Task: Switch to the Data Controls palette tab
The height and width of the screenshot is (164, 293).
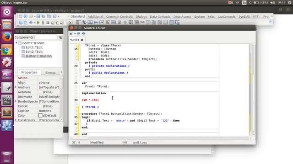Action: 160,16
